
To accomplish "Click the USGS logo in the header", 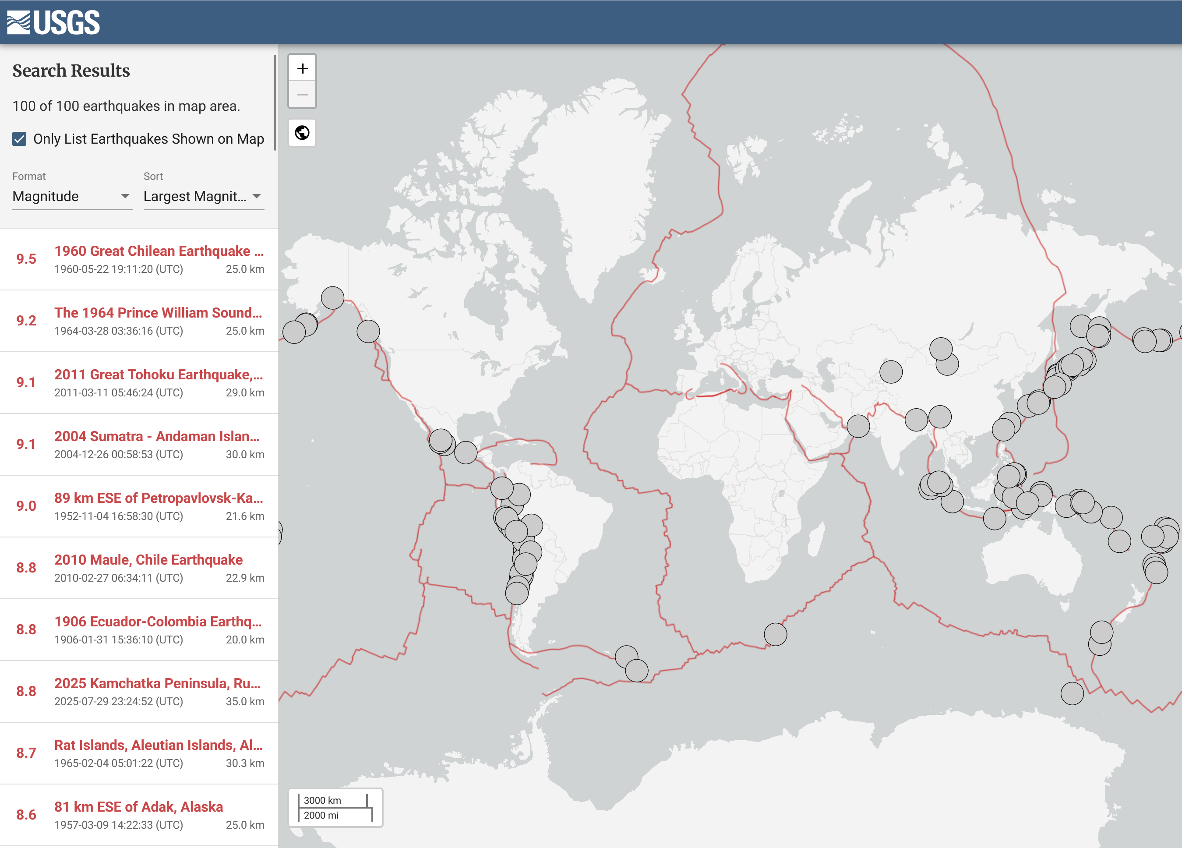I will (x=53, y=22).
